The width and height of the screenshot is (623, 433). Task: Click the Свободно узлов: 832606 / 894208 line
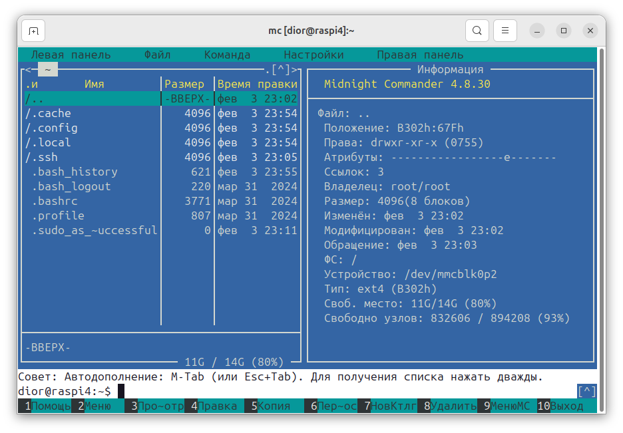pos(447,319)
